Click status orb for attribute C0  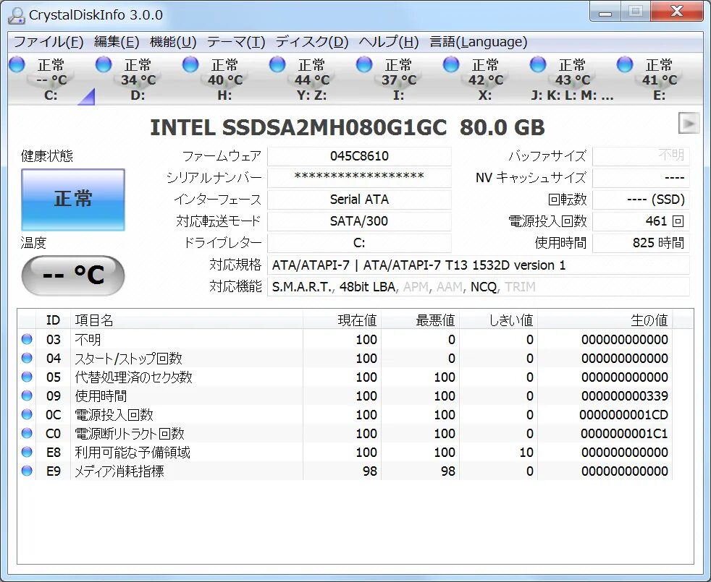pos(27,434)
